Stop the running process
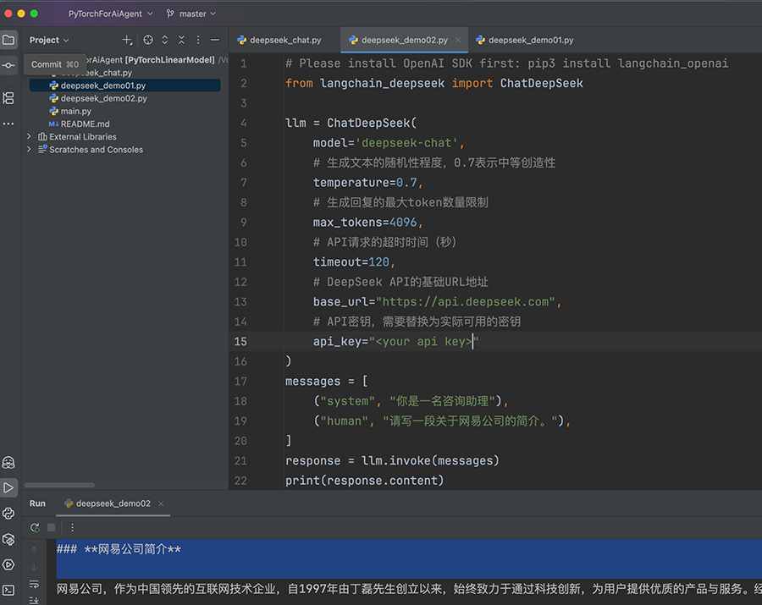 (52, 526)
